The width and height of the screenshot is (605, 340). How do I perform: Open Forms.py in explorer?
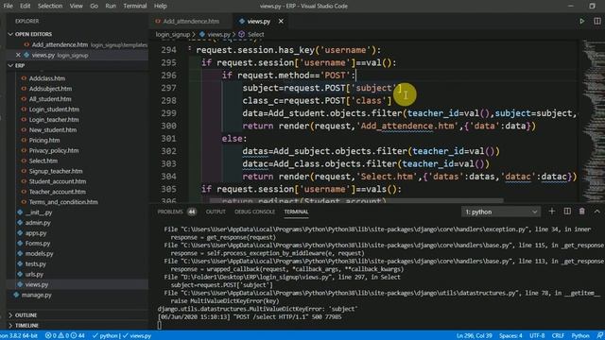coord(38,244)
